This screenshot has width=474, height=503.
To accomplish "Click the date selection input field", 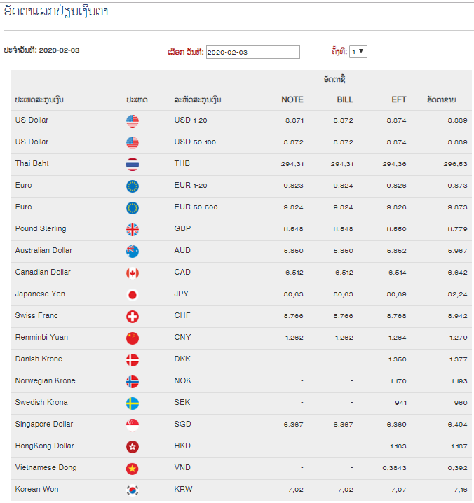I will 252,52.
